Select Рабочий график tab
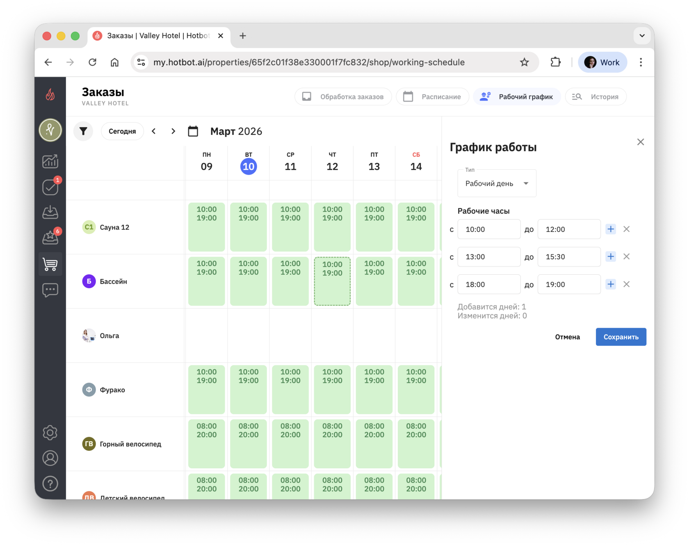Image resolution: width=689 pixels, height=545 pixels. 517,97
